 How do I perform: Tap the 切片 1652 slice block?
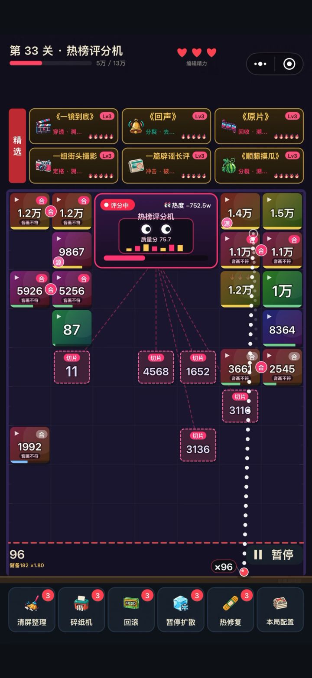[x=198, y=367]
